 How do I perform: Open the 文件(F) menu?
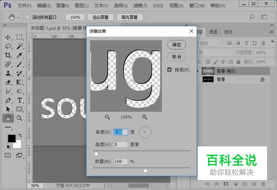pos(24,6)
